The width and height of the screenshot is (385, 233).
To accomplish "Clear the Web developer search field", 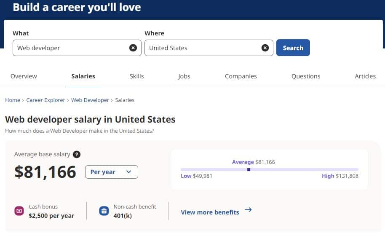I will pyautogui.click(x=133, y=48).
